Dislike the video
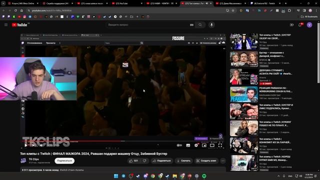 (144, 161)
